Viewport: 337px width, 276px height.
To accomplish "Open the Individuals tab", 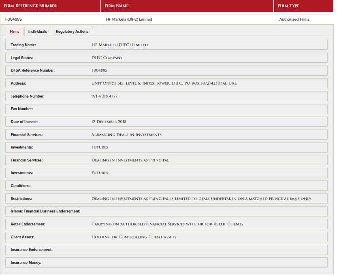I will pos(38,32).
